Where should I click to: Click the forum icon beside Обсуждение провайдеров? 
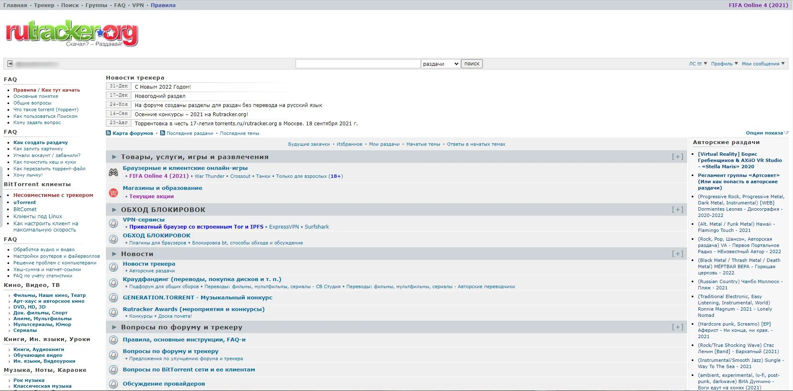(113, 384)
